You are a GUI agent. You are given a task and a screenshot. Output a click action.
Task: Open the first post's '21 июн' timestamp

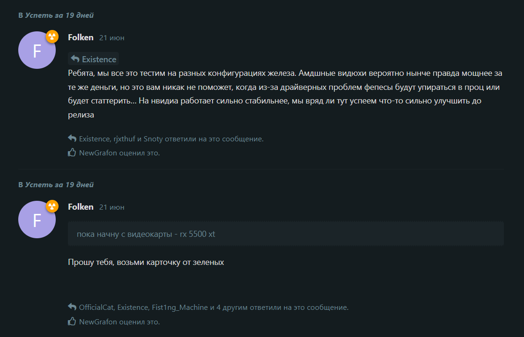pyautogui.click(x=111, y=38)
